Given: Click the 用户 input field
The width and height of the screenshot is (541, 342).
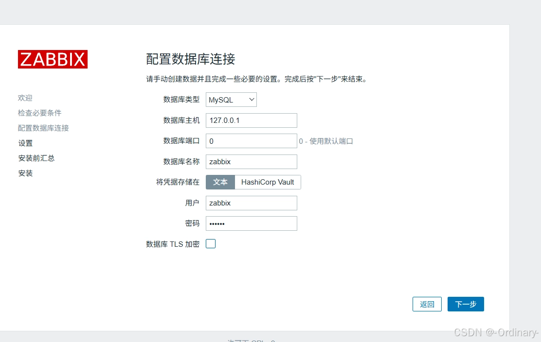Looking at the screenshot, I should [251, 203].
